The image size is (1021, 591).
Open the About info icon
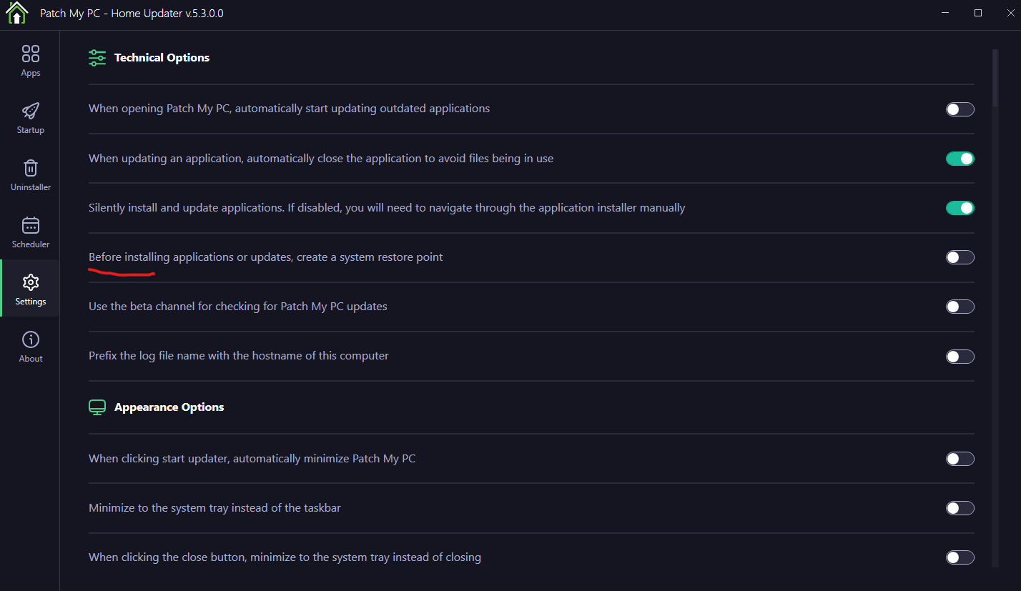click(x=31, y=340)
